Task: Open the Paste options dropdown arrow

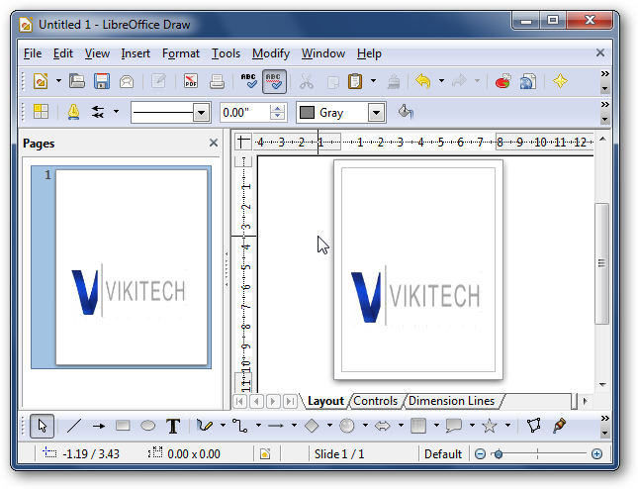Action: point(373,81)
